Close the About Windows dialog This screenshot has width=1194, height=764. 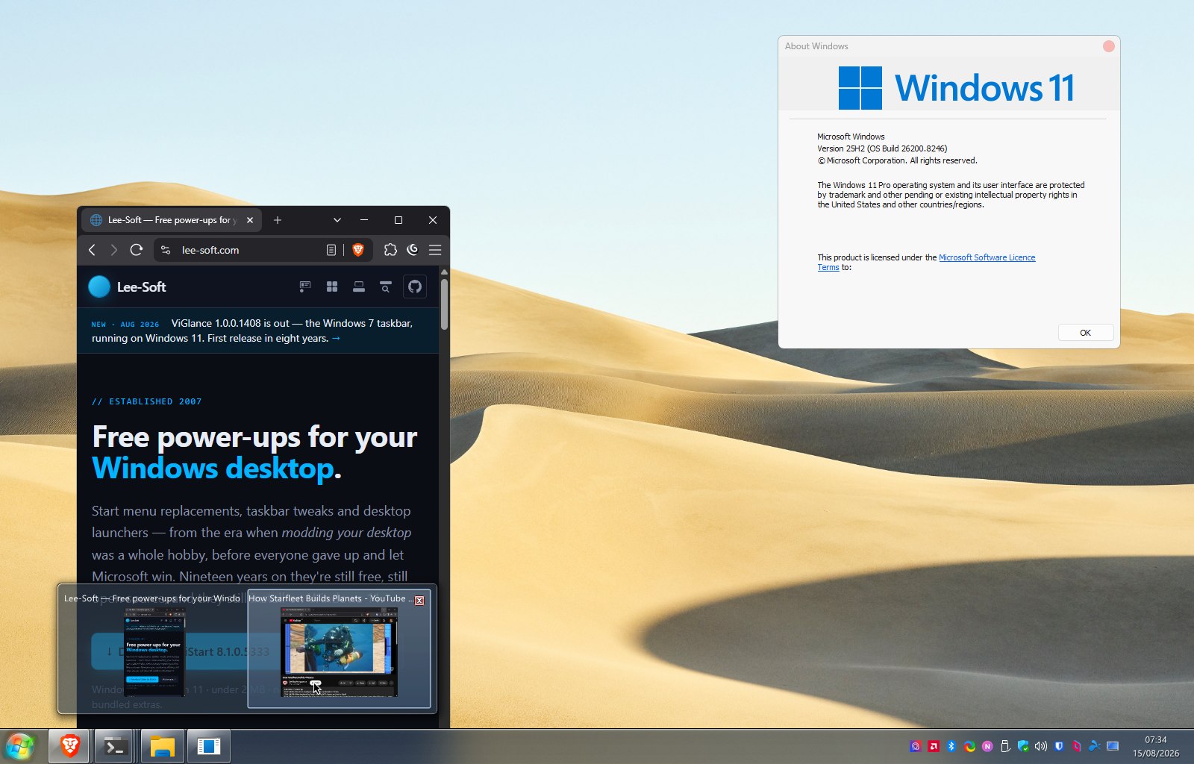click(x=1109, y=46)
